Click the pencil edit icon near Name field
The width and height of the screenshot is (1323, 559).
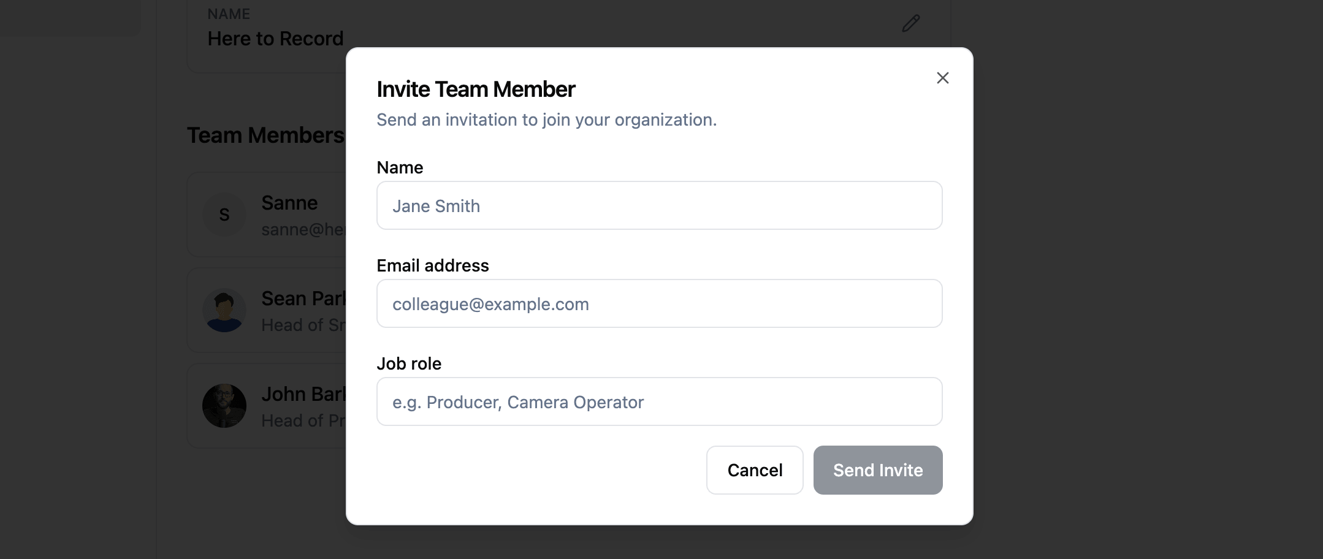click(910, 23)
